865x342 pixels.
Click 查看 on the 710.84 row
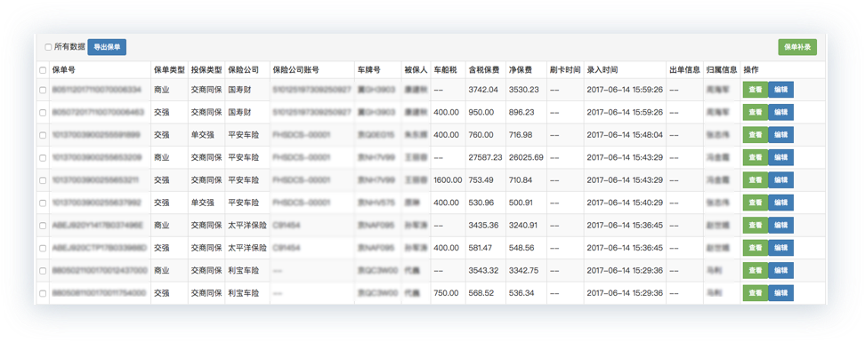(x=756, y=180)
